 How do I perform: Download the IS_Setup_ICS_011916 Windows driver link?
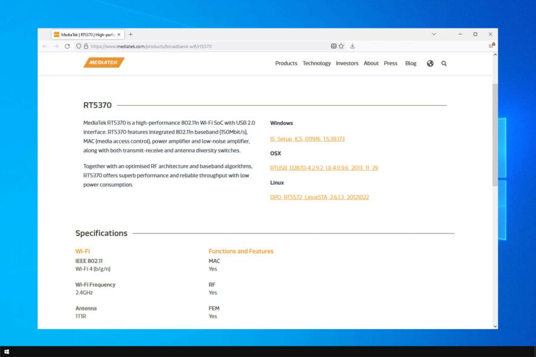click(x=307, y=139)
